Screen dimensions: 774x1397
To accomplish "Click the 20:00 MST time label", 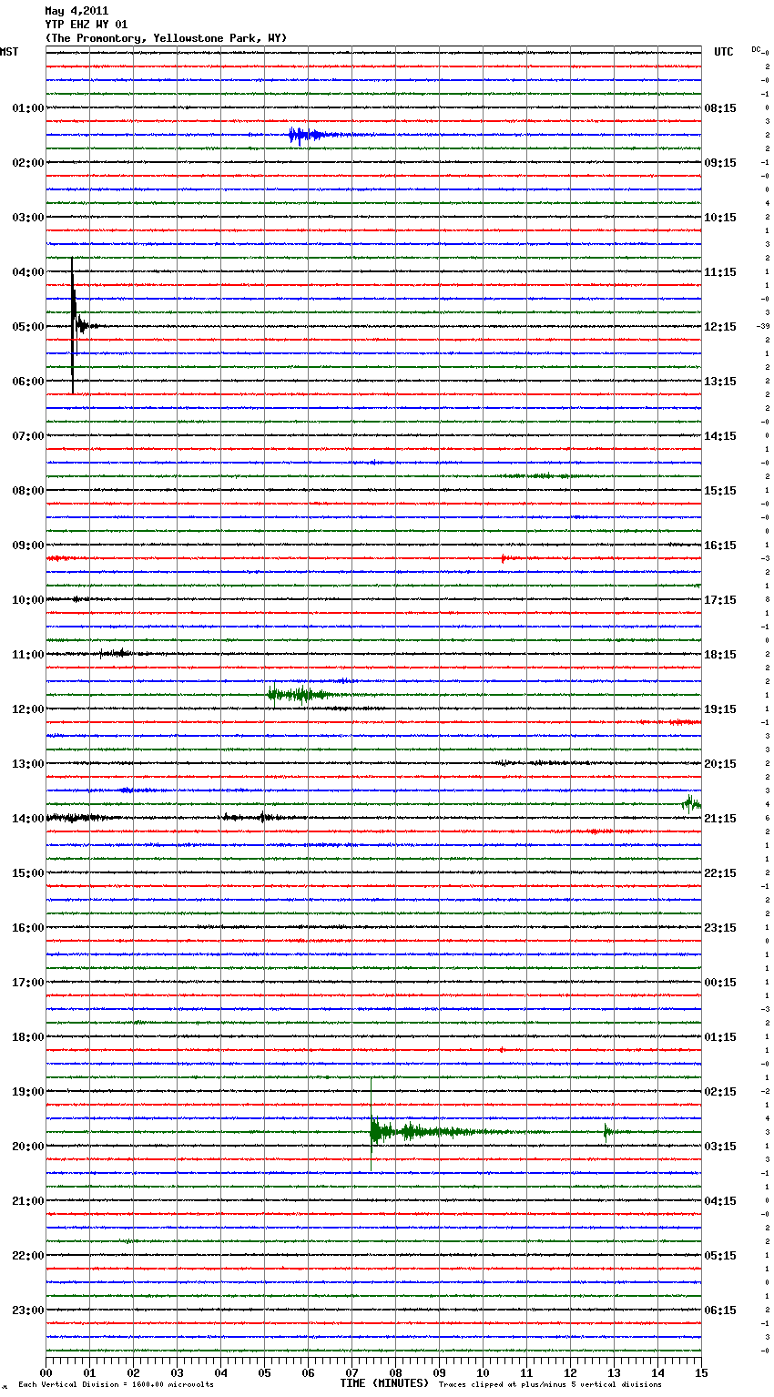I will [27, 1147].
